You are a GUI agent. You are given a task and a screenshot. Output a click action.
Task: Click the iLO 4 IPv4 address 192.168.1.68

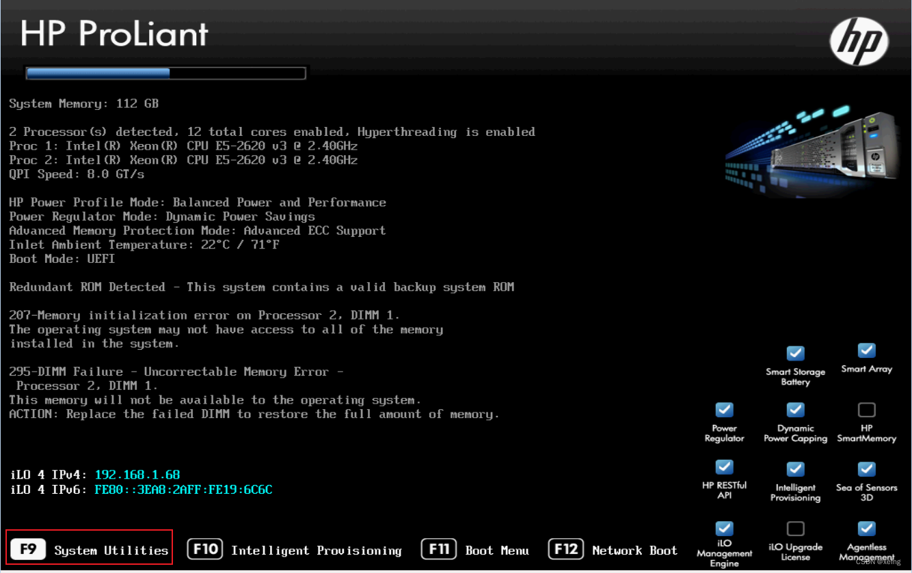coord(137,474)
